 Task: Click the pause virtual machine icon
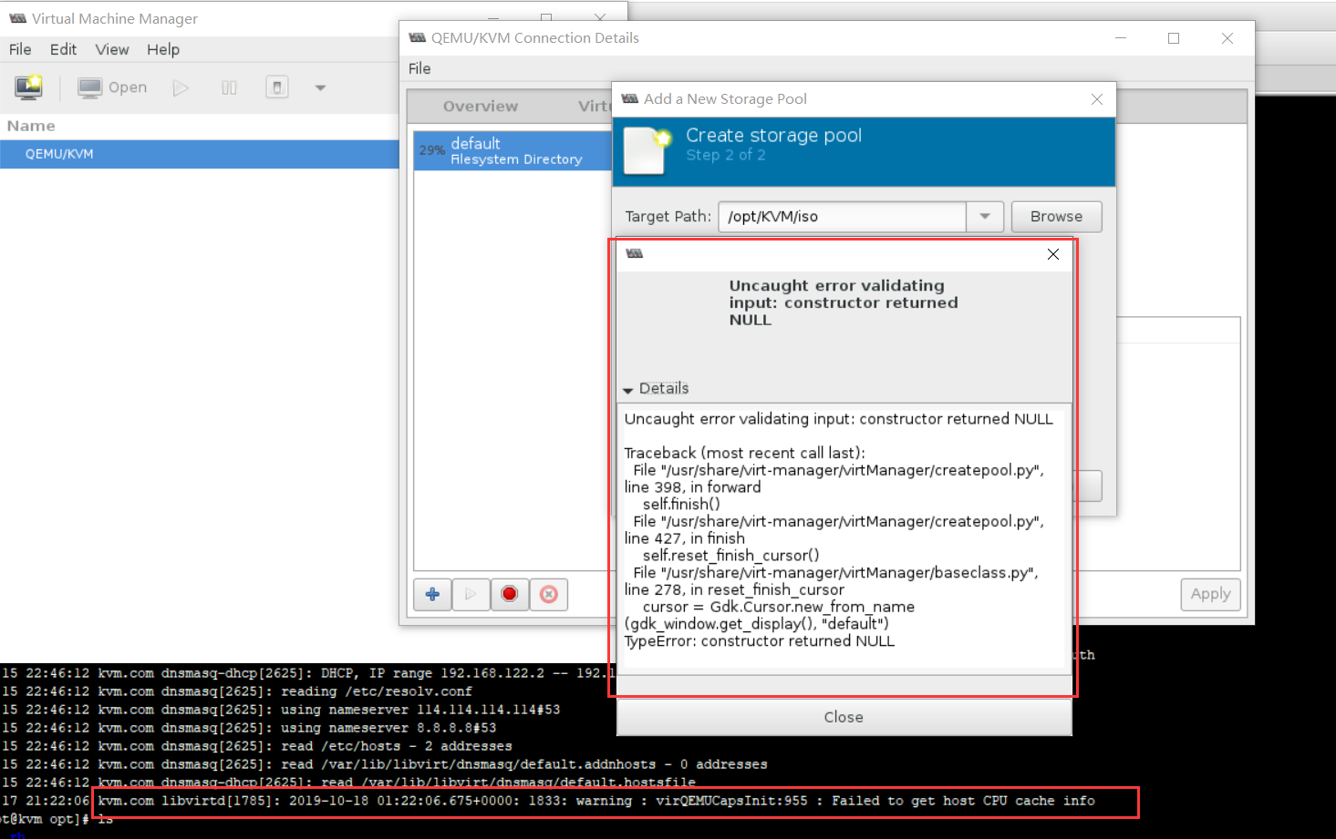pyautogui.click(x=229, y=87)
